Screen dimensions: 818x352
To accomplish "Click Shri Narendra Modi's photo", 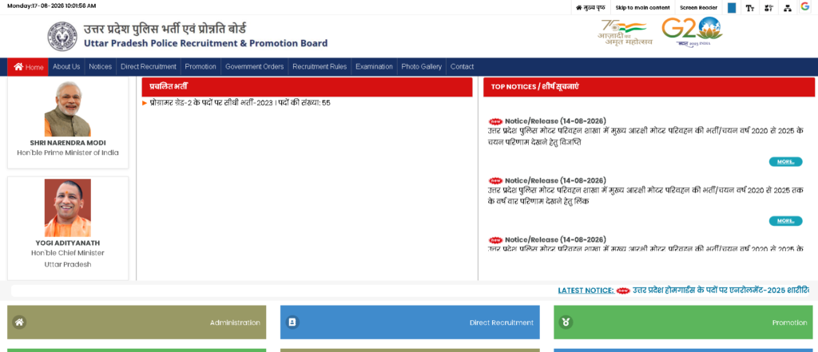I will [67, 109].
